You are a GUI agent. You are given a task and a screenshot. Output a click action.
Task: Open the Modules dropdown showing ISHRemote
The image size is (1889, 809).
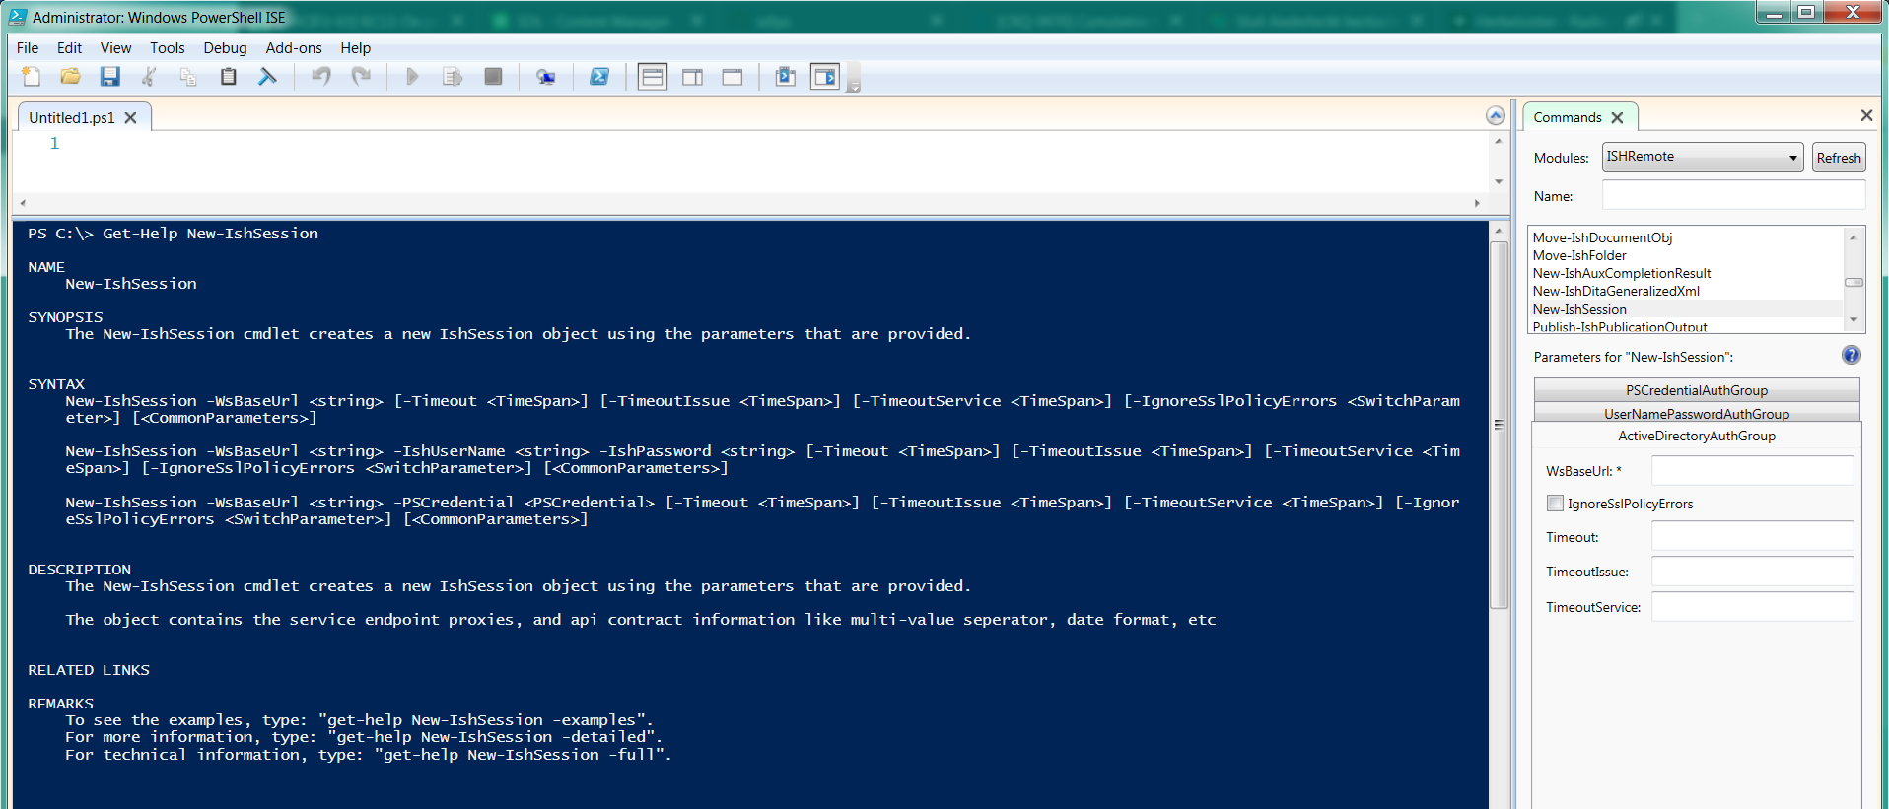1702,157
